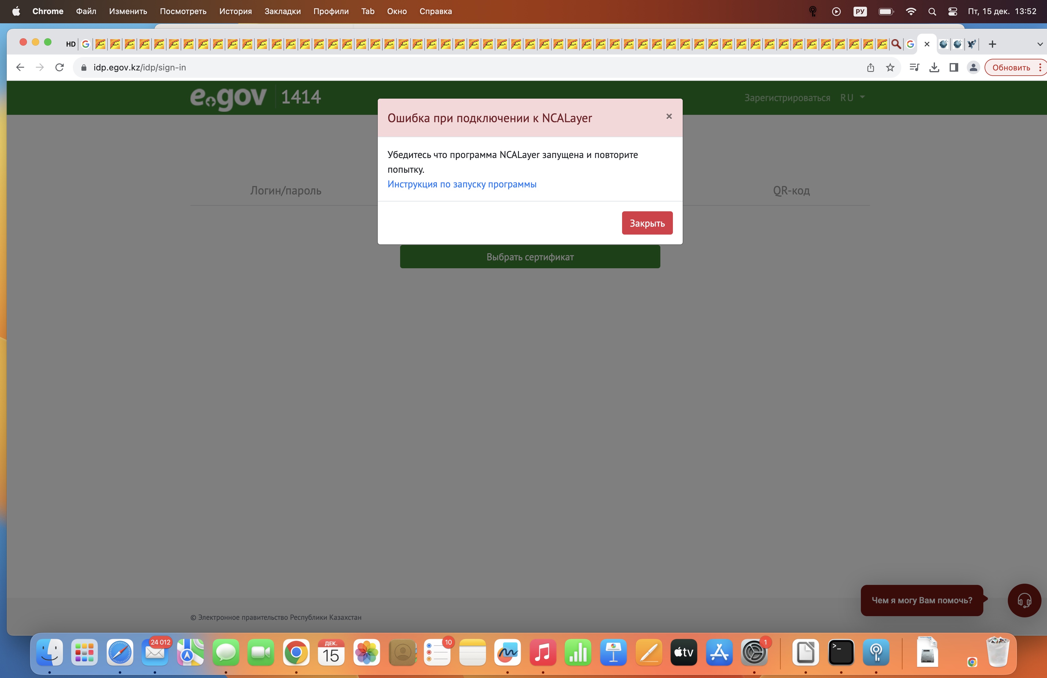Screen dimensions: 1047x678
Task: Open Инструкция по запуску программы link
Action: 461,184
